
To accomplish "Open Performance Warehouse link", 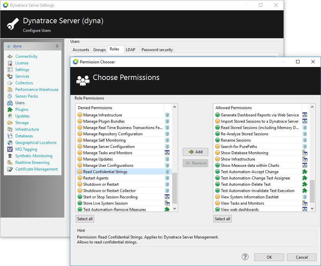I will [37, 90].
